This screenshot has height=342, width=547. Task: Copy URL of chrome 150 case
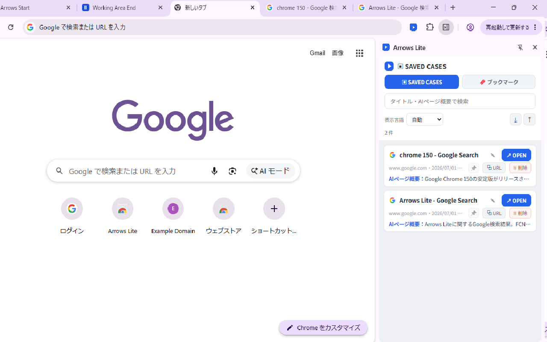point(494,168)
